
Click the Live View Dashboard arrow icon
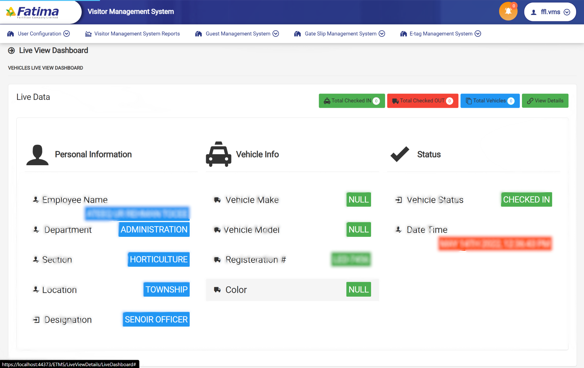coord(11,51)
